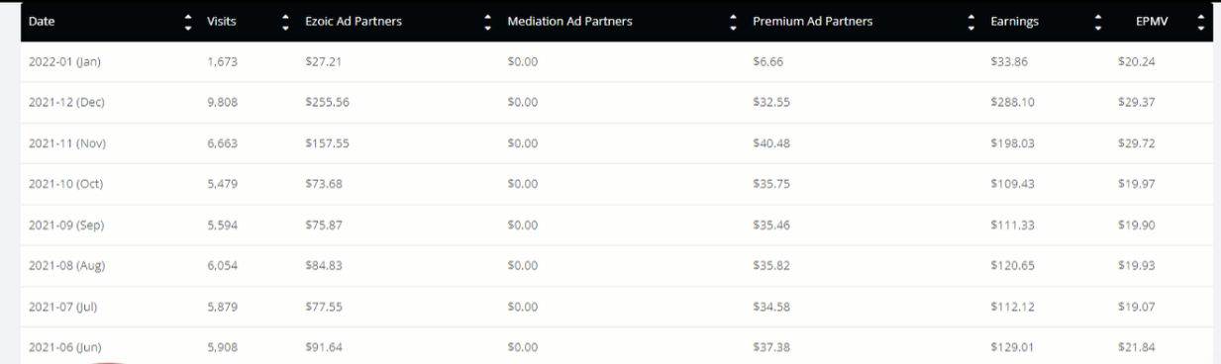Sort by Earnings column arrows
Screen dimensions: 1221x364
tap(1098, 22)
